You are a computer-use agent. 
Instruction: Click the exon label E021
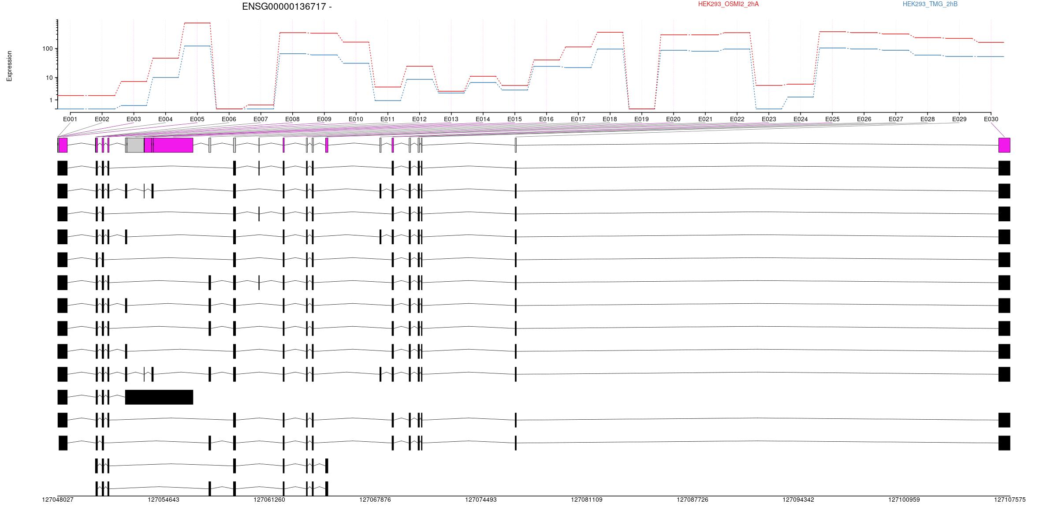(705, 119)
